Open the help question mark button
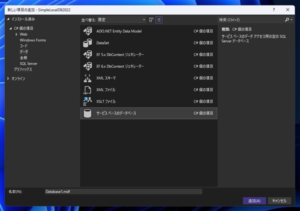The image size is (300, 211). [x=274, y=10]
